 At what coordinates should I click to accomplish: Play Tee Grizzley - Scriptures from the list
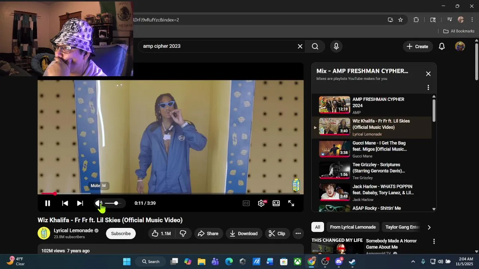point(371,171)
